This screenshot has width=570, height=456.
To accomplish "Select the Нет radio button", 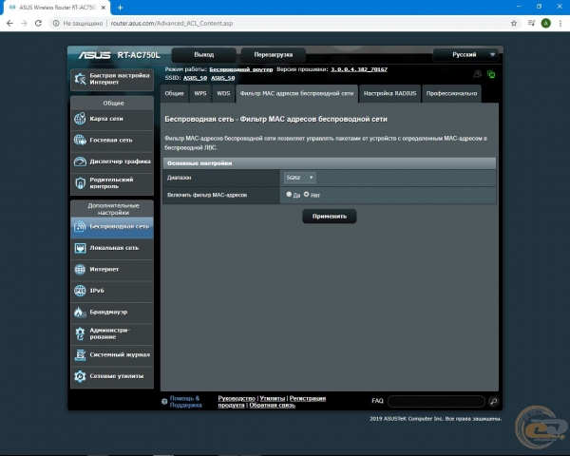I will (306, 194).
